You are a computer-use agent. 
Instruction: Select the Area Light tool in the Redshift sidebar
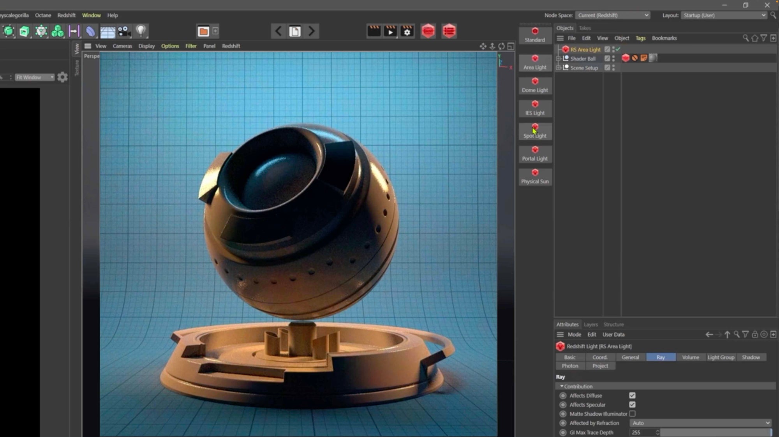point(535,63)
